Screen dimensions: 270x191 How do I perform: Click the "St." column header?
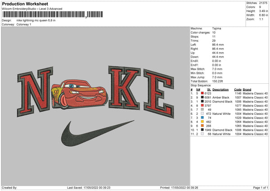(x=209, y=90)
